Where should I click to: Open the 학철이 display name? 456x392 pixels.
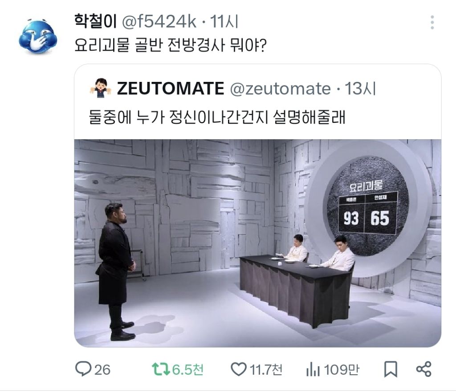[x=95, y=21]
